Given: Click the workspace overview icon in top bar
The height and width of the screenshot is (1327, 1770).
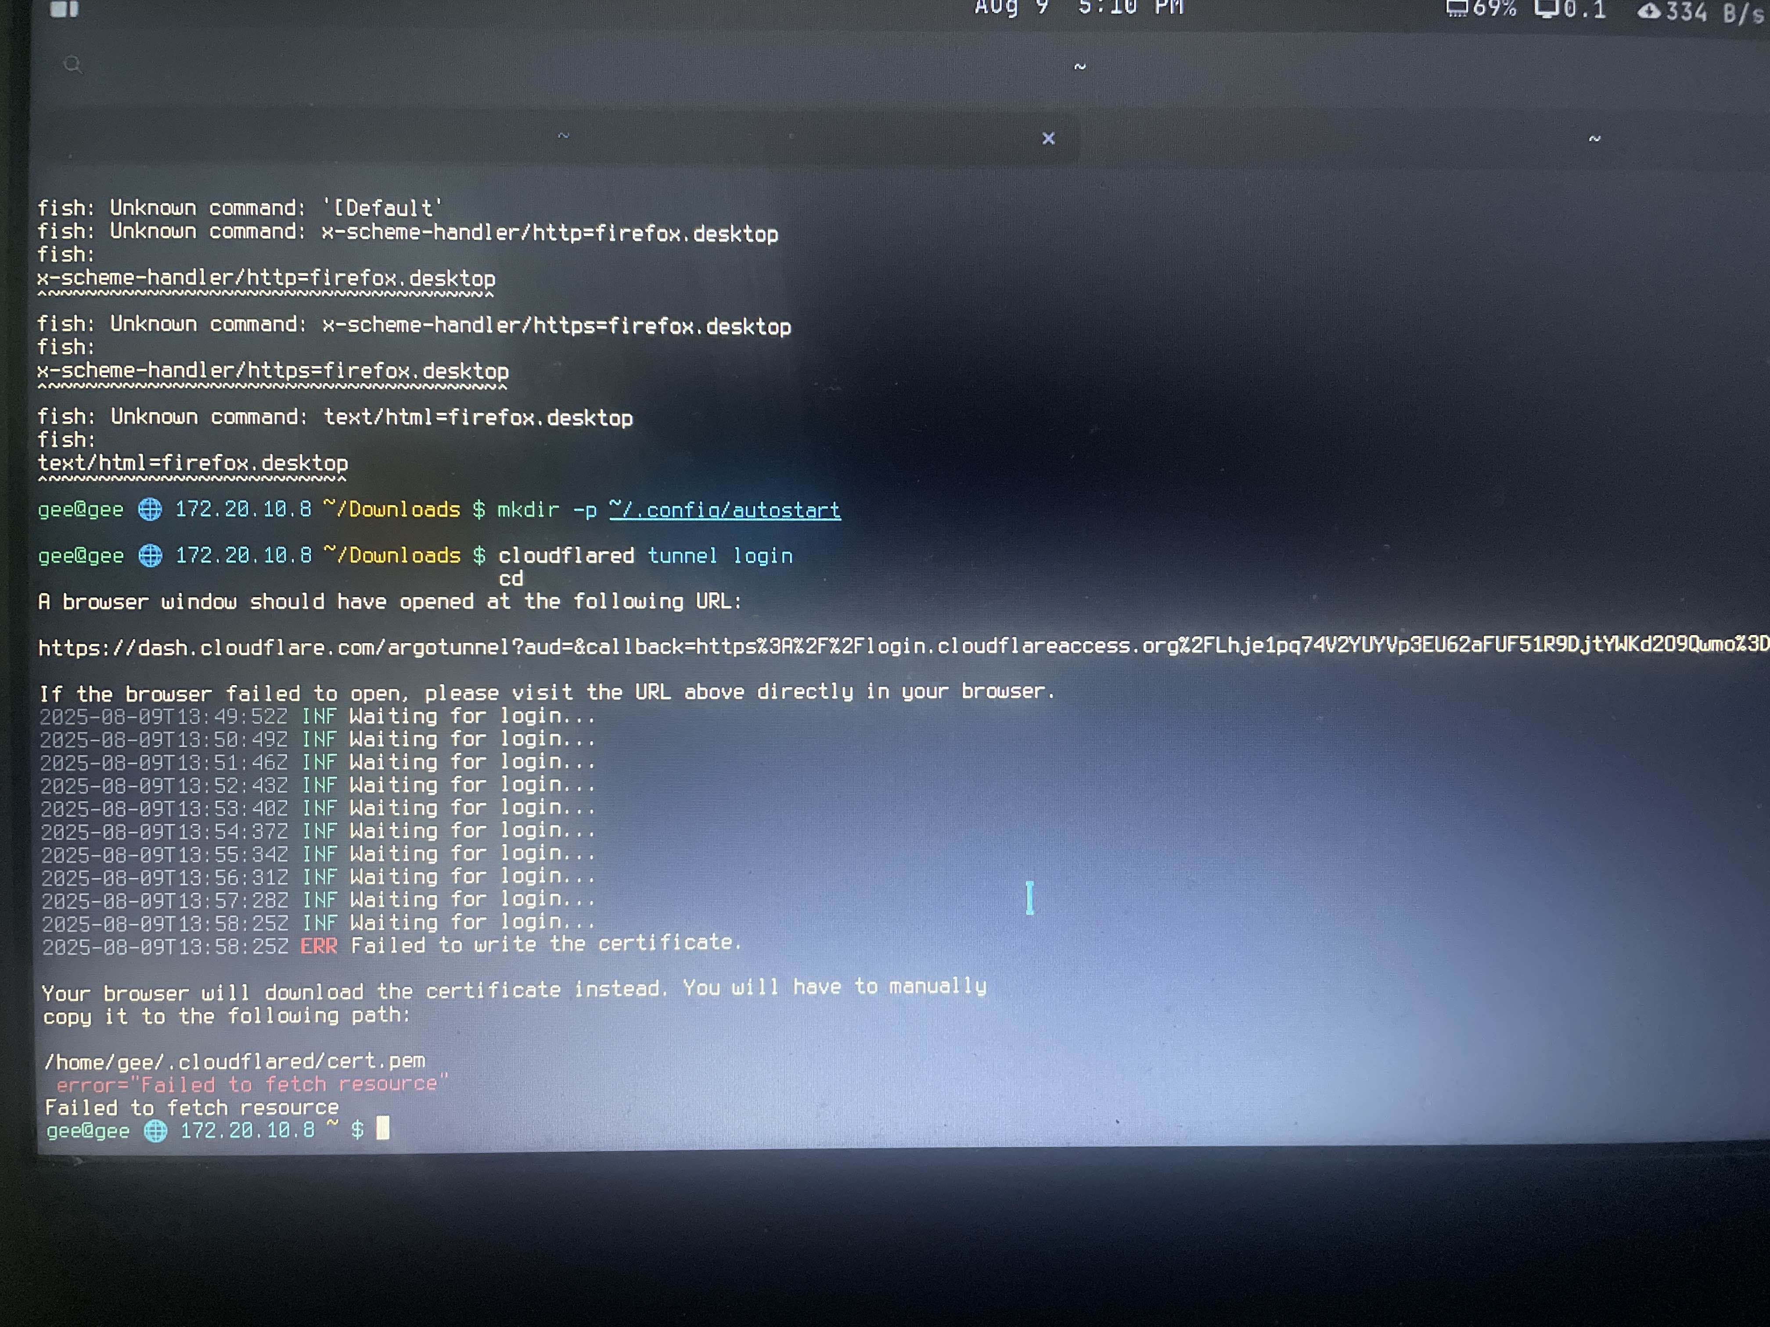Looking at the screenshot, I should click(x=64, y=9).
